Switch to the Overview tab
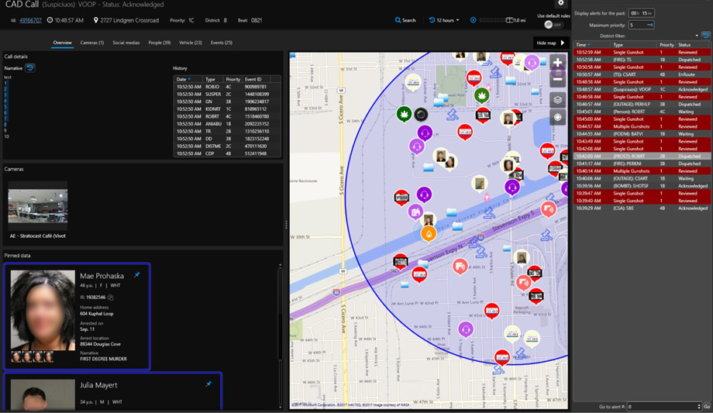The width and height of the screenshot is (713, 413). (x=62, y=43)
